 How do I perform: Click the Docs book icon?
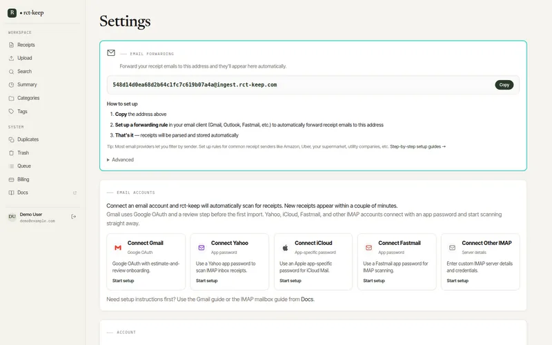(11, 193)
